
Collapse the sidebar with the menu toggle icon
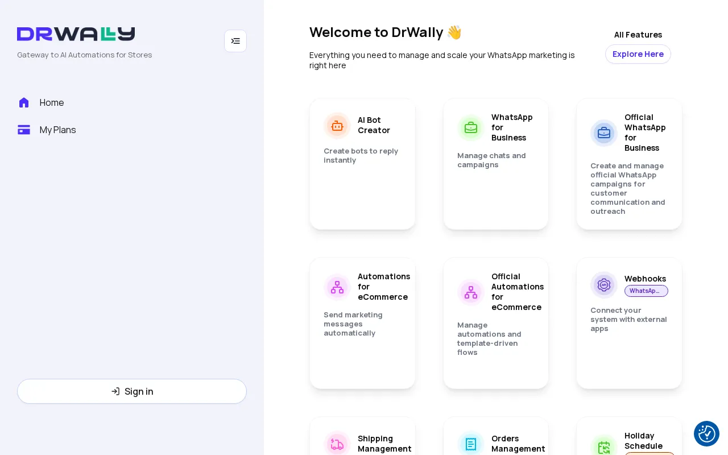pyautogui.click(x=235, y=41)
